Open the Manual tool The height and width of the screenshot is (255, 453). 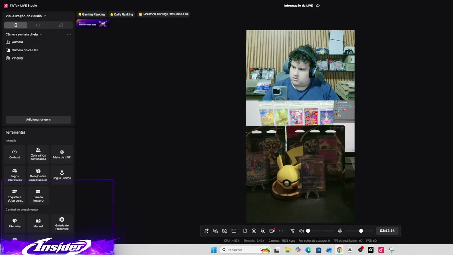point(38,223)
